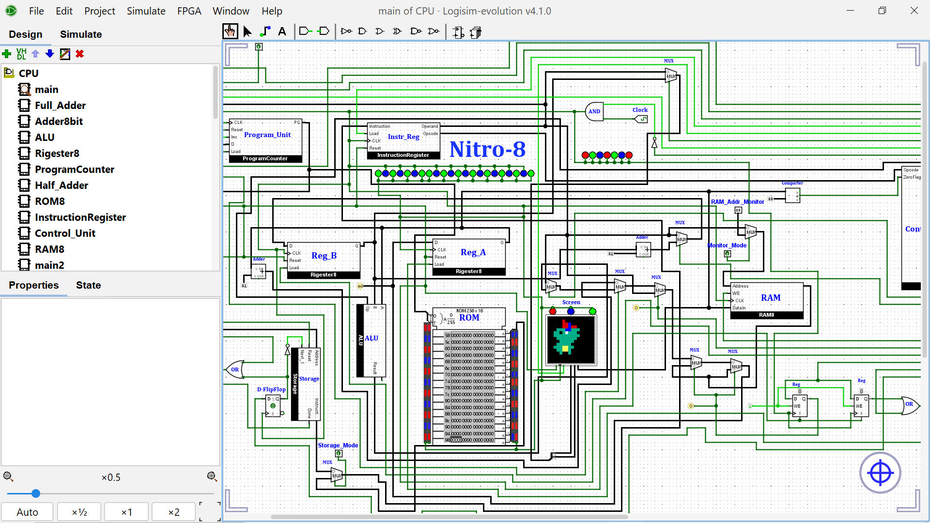Open the Window menu
Image resolution: width=930 pixels, height=523 pixels.
231,11
